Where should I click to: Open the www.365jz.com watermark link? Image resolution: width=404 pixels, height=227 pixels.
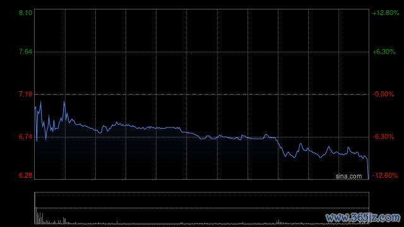coord(363,218)
